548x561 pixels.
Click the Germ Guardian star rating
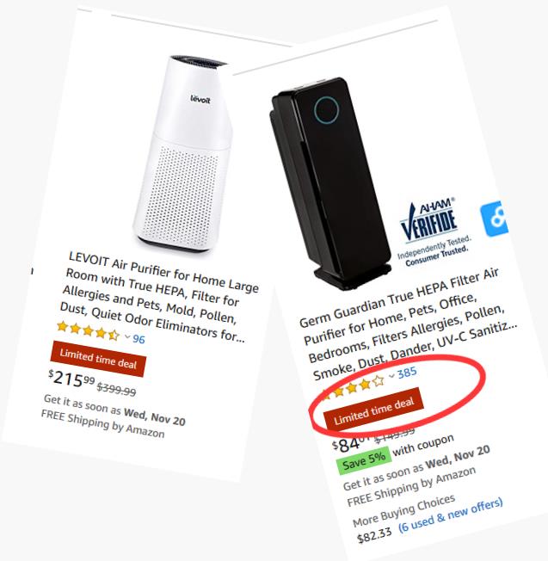353,387
